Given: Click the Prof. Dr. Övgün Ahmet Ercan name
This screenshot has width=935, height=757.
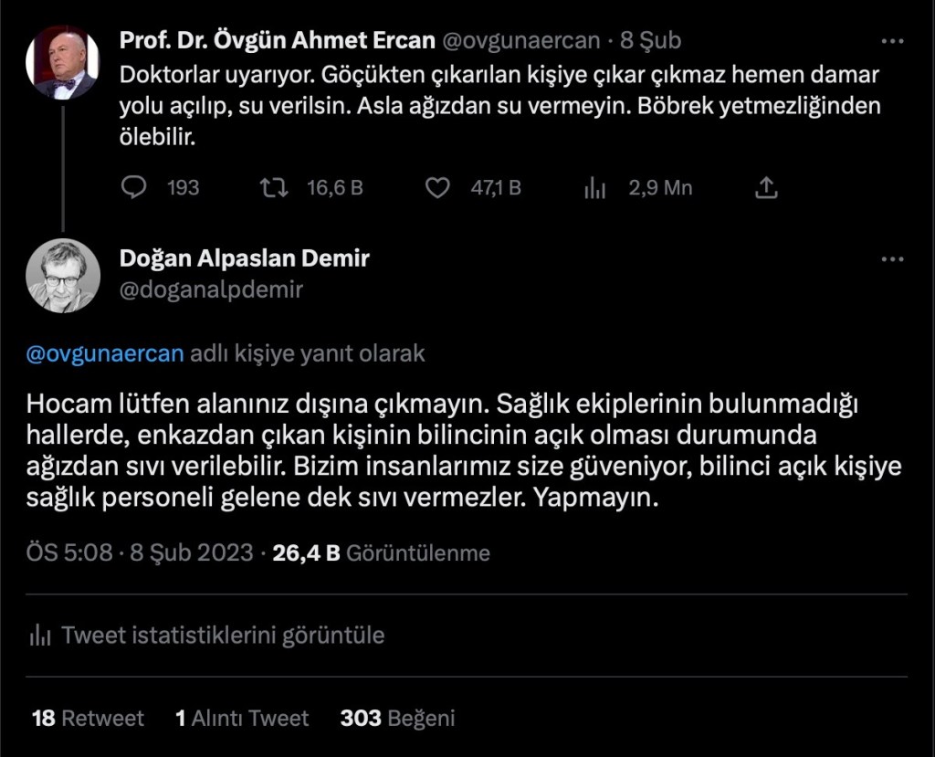Looking at the screenshot, I should (278, 41).
